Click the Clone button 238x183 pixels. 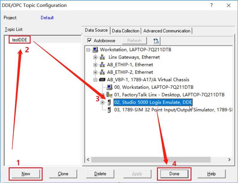pyautogui.click(x=63, y=174)
